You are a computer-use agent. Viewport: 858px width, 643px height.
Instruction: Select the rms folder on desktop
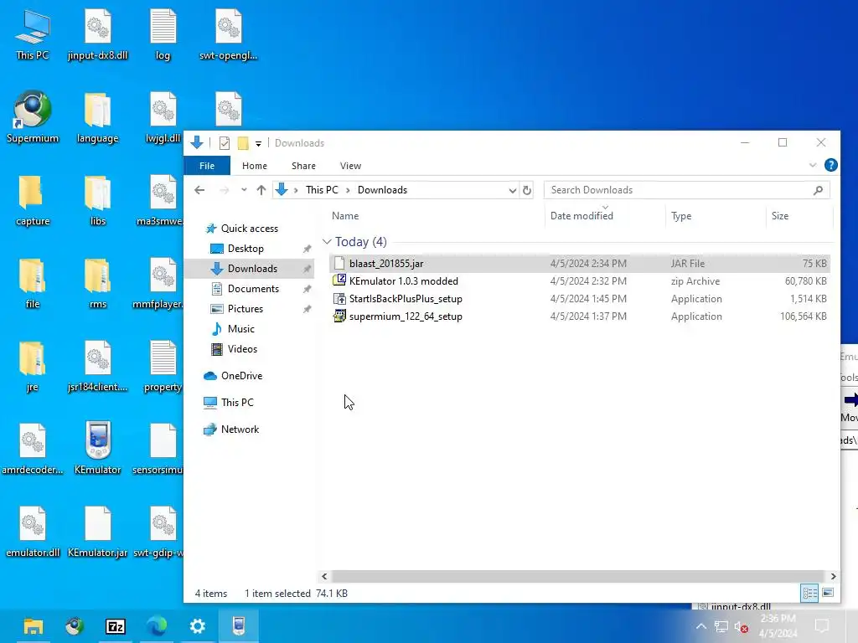(x=97, y=283)
